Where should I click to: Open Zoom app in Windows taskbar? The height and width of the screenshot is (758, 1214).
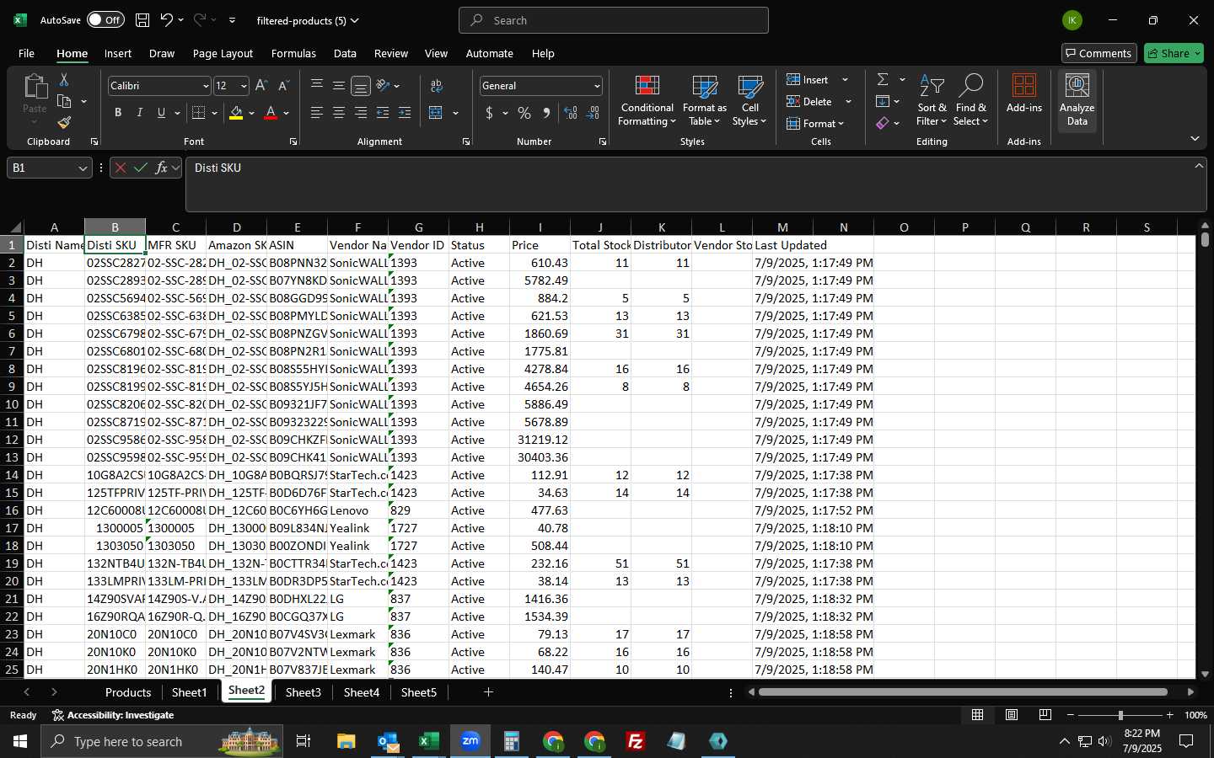470,741
